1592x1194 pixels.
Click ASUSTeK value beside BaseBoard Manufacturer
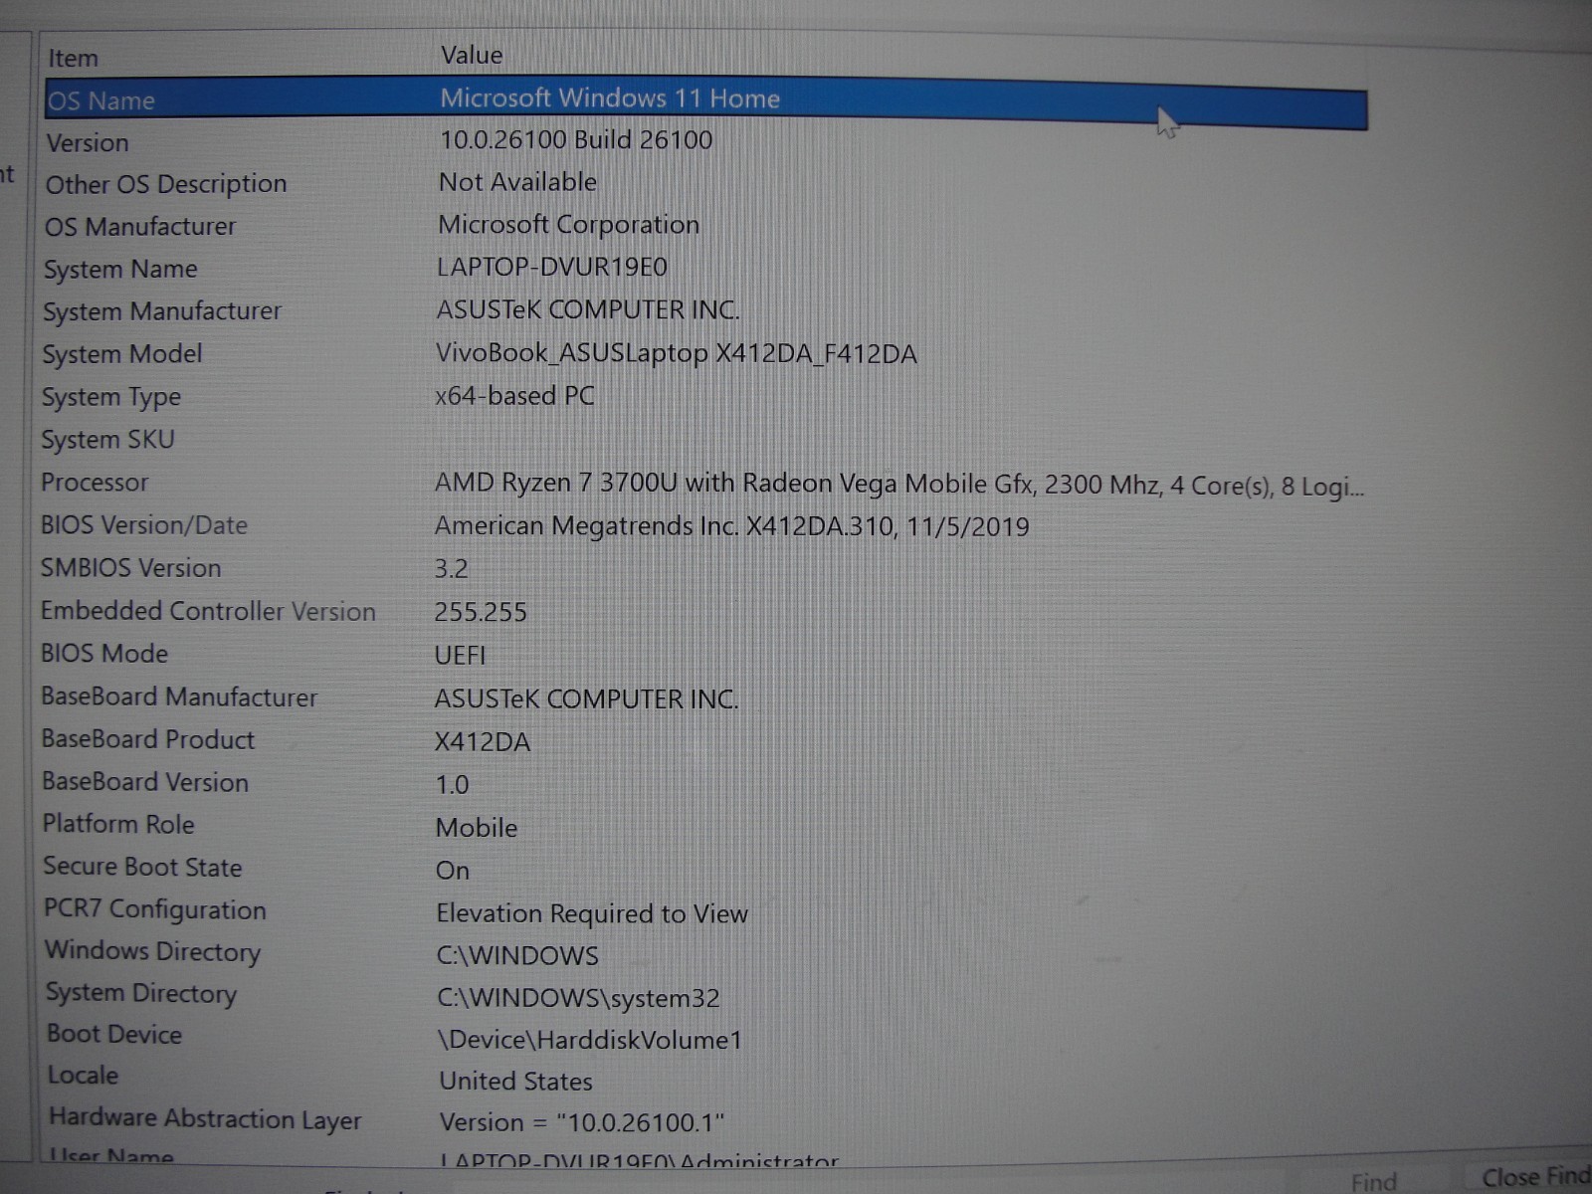pos(586,700)
